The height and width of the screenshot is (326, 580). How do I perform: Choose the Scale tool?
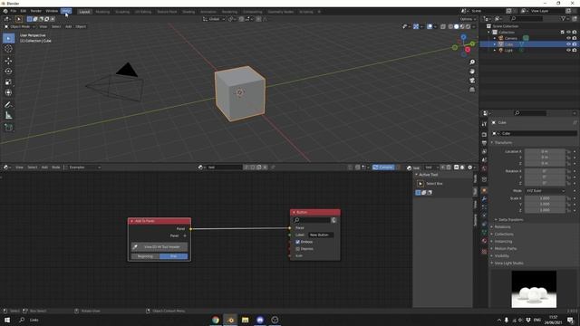[x=8, y=82]
